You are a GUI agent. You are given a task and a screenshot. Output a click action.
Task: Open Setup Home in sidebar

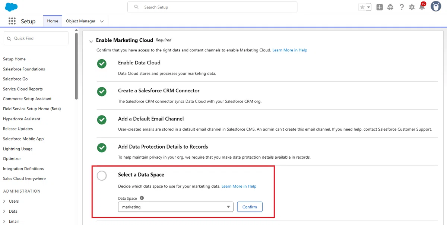coord(14,59)
